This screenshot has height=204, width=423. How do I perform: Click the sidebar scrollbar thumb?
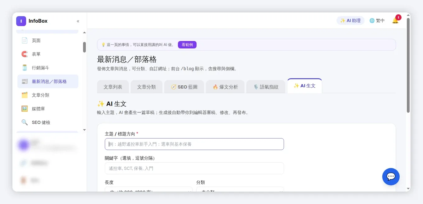84,47
